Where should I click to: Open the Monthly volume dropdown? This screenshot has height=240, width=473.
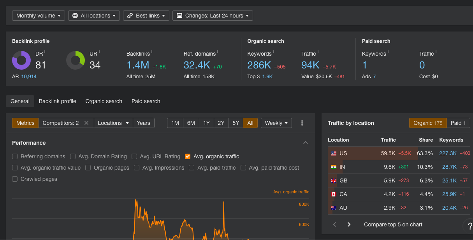pyautogui.click(x=39, y=16)
